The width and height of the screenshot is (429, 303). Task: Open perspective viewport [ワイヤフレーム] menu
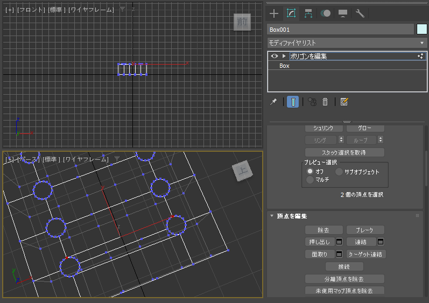click(x=86, y=159)
